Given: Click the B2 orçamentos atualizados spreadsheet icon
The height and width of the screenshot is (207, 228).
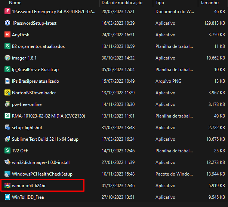Looking at the screenshot, I should click(x=7, y=46).
